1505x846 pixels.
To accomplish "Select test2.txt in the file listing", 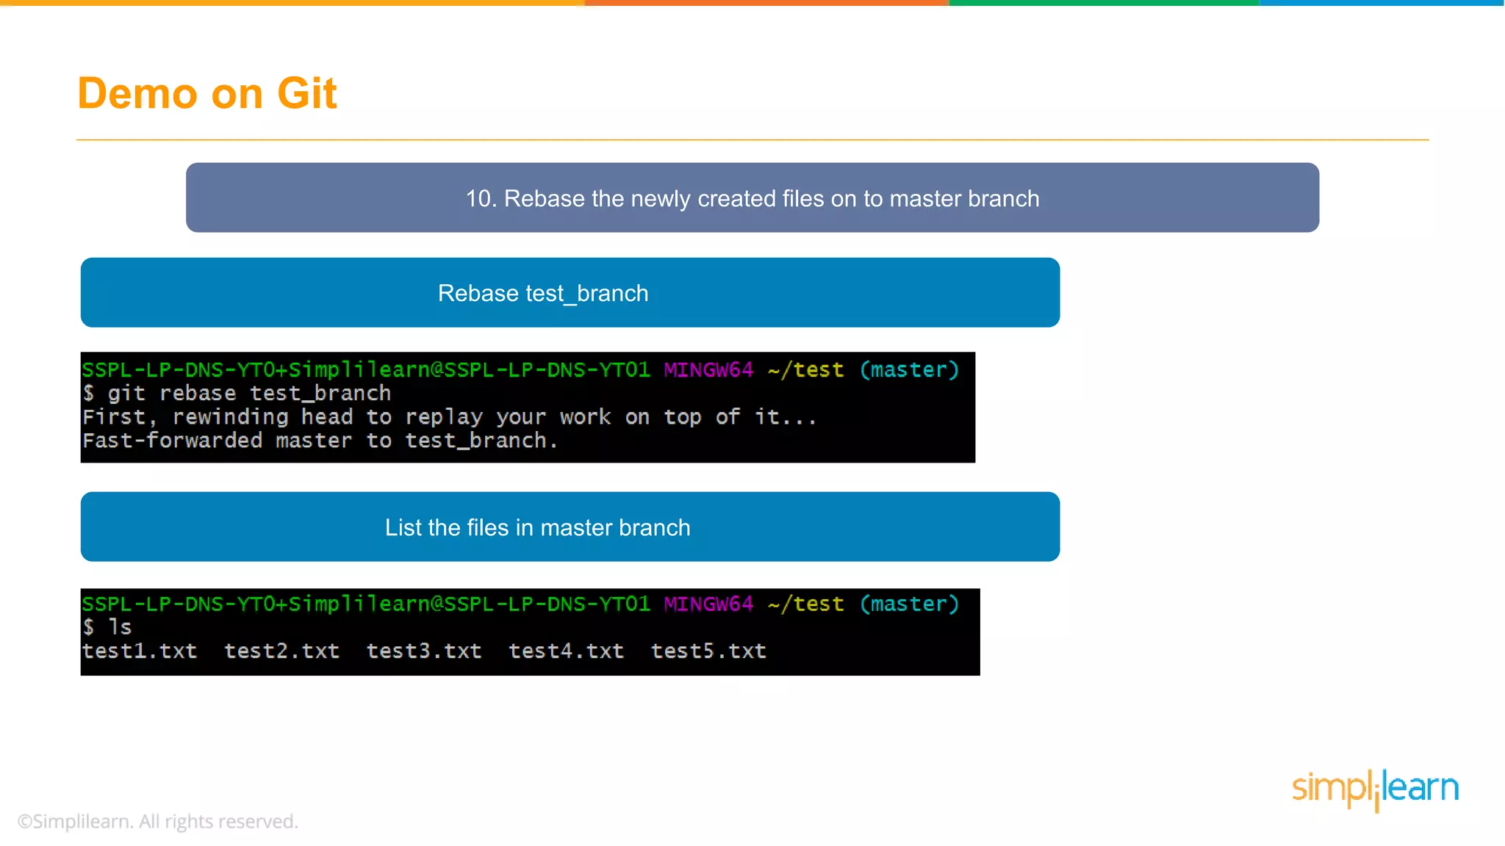I will [282, 651].
